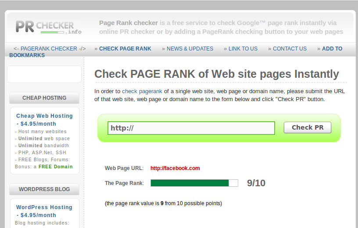Click the page rank value explanation text
Screen dimensions: 358x228
click(163, 203)
